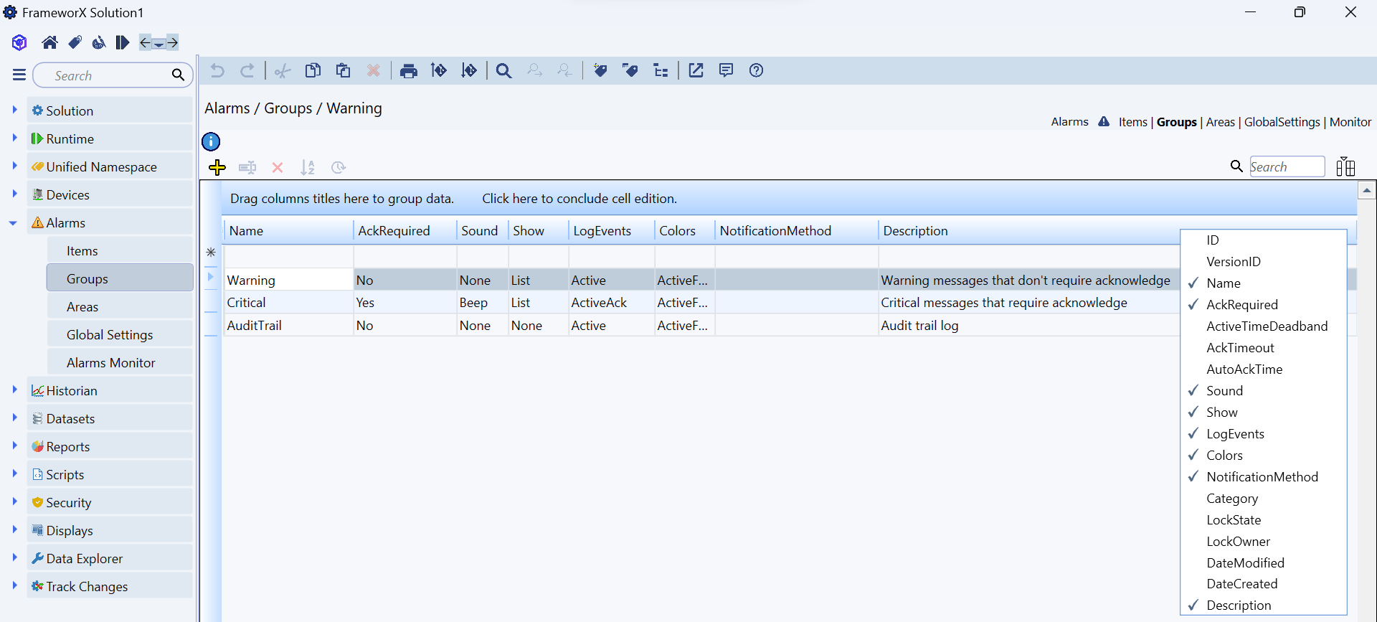The height and width of the screenshot is (622, 1377).
Task: Click the magnifier find icon in the toolbar
Action: coord(503,71)
